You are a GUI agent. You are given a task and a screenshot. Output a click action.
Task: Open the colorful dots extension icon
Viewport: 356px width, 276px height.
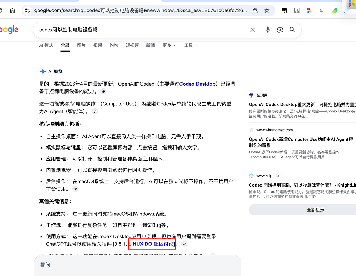click(309, 10)
